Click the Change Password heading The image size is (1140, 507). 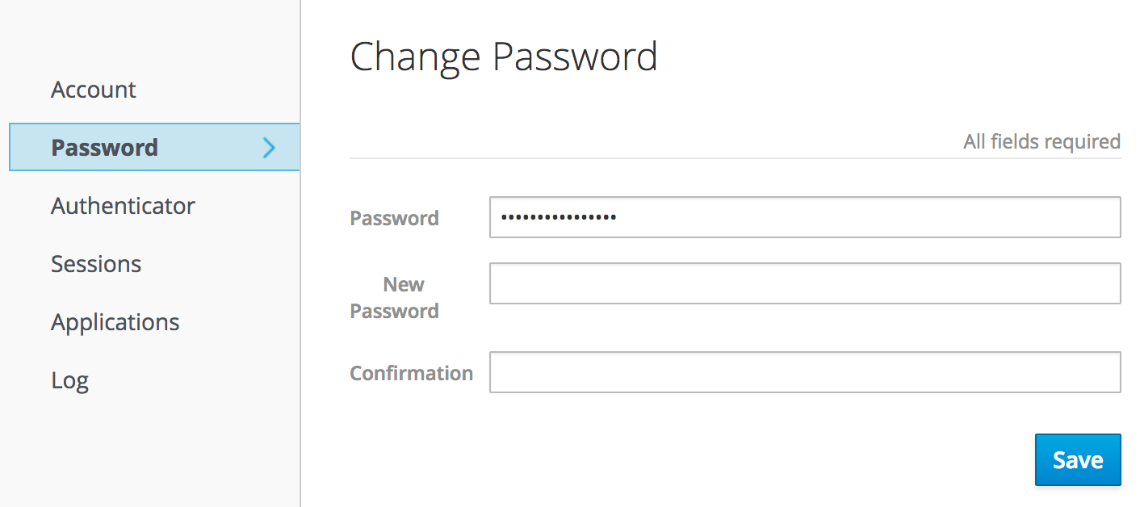[504, 57]
